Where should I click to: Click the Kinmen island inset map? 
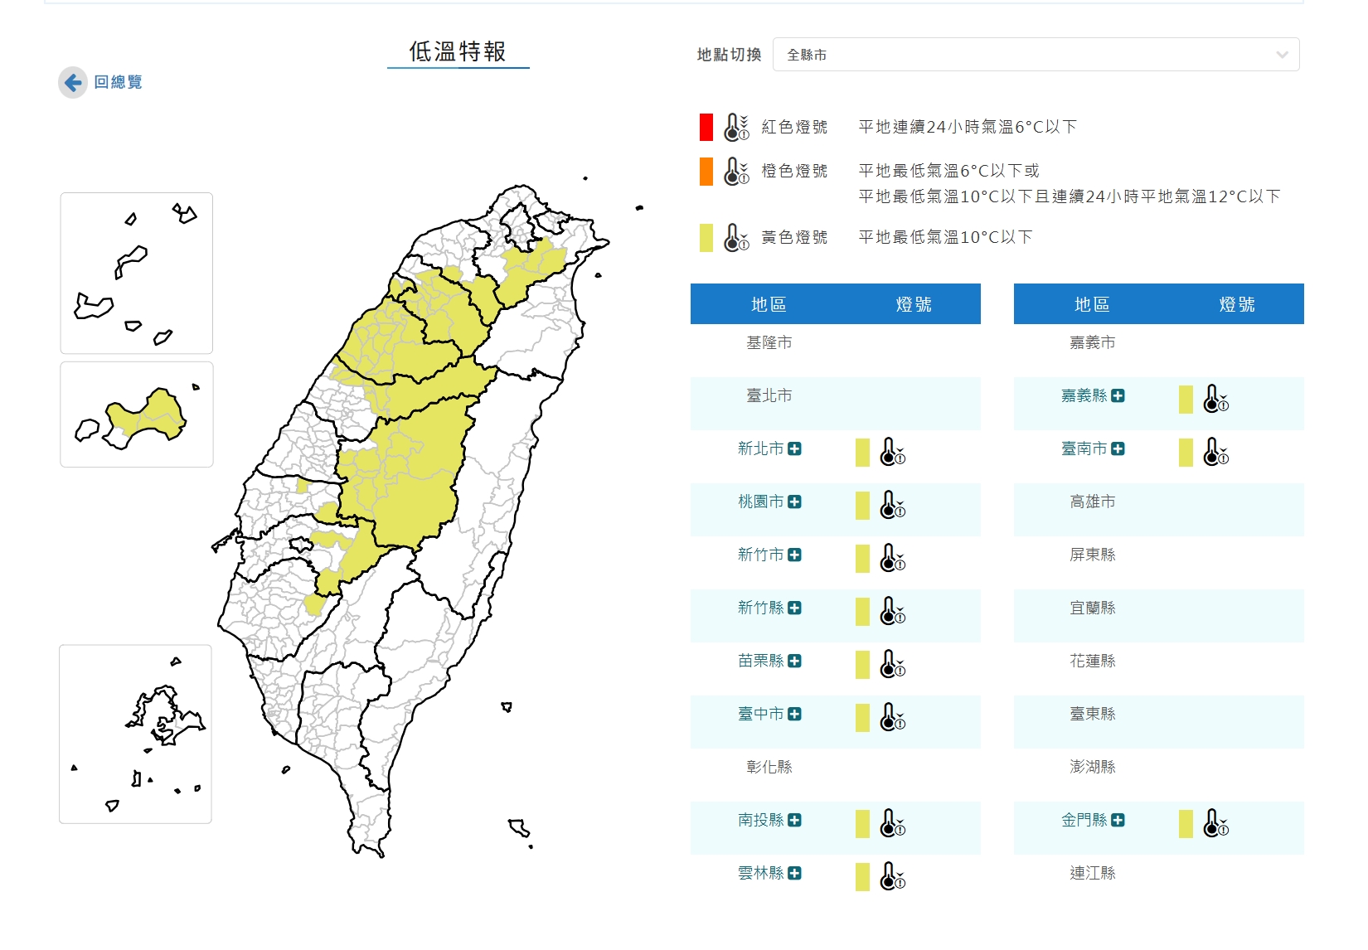[136, 414]
